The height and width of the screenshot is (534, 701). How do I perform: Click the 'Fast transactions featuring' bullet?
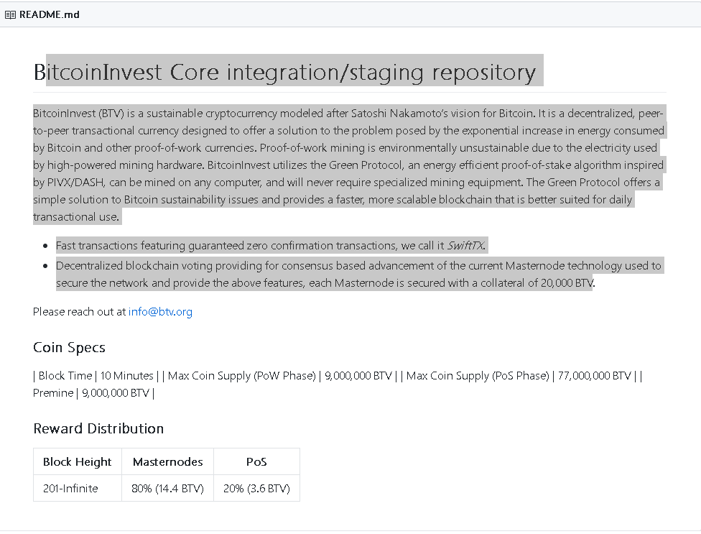point(271,246)
